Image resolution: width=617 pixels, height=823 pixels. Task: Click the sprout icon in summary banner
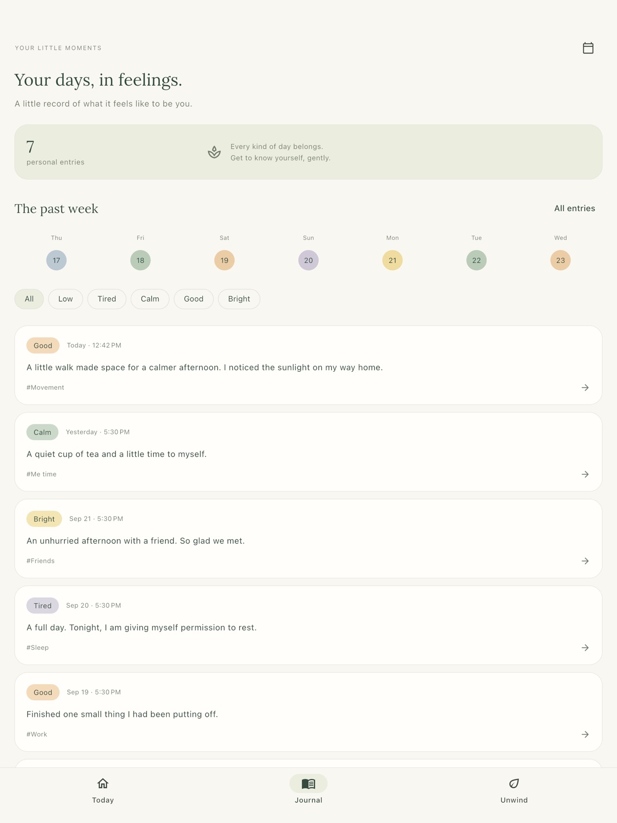coord(214,152)
